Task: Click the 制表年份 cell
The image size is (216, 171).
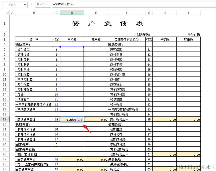Action: click(143, 35)
